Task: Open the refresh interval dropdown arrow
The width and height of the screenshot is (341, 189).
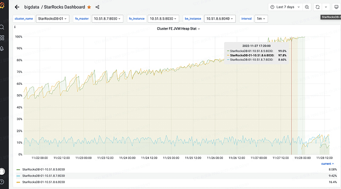Action: [x=326, y=7]
